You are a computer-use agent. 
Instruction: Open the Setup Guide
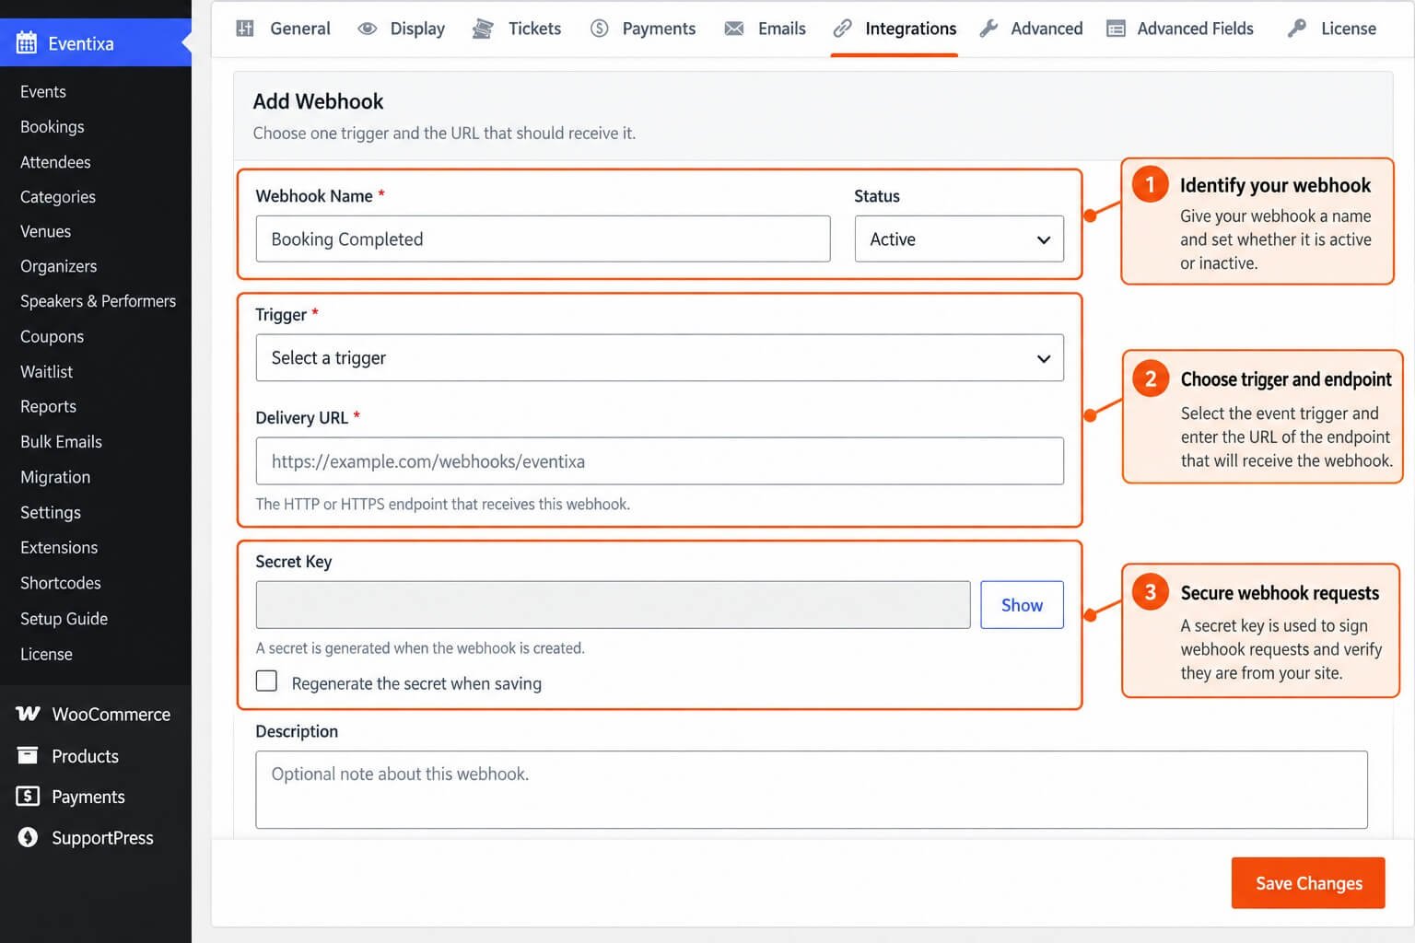tap(64, 619)
